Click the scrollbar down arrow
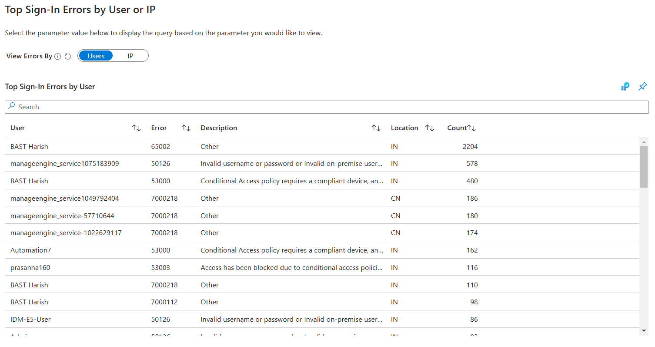The width and height of the screenshot is (655, 347). click(x=644, y=331)
